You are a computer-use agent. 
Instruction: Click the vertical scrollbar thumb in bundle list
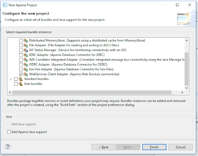(x=187, y=69)
